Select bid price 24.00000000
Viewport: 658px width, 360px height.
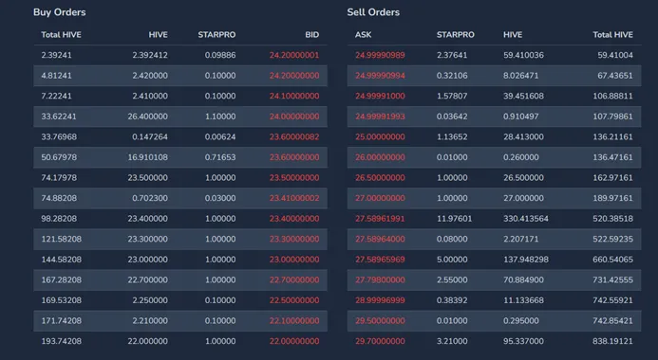(294, 117)
